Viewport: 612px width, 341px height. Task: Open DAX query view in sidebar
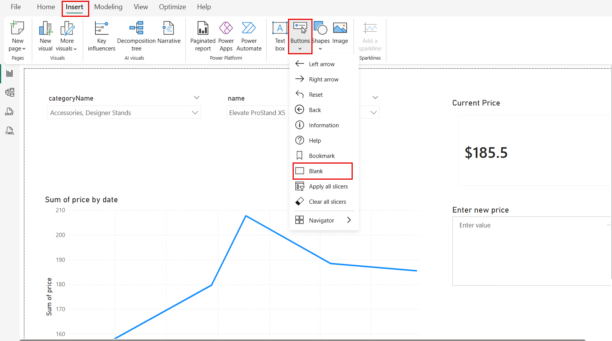click(x=10, y=111)
